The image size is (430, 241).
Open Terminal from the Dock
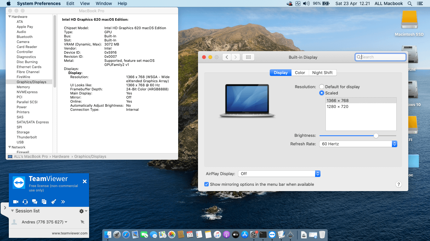pyautogui.click(x=263, y=234)
